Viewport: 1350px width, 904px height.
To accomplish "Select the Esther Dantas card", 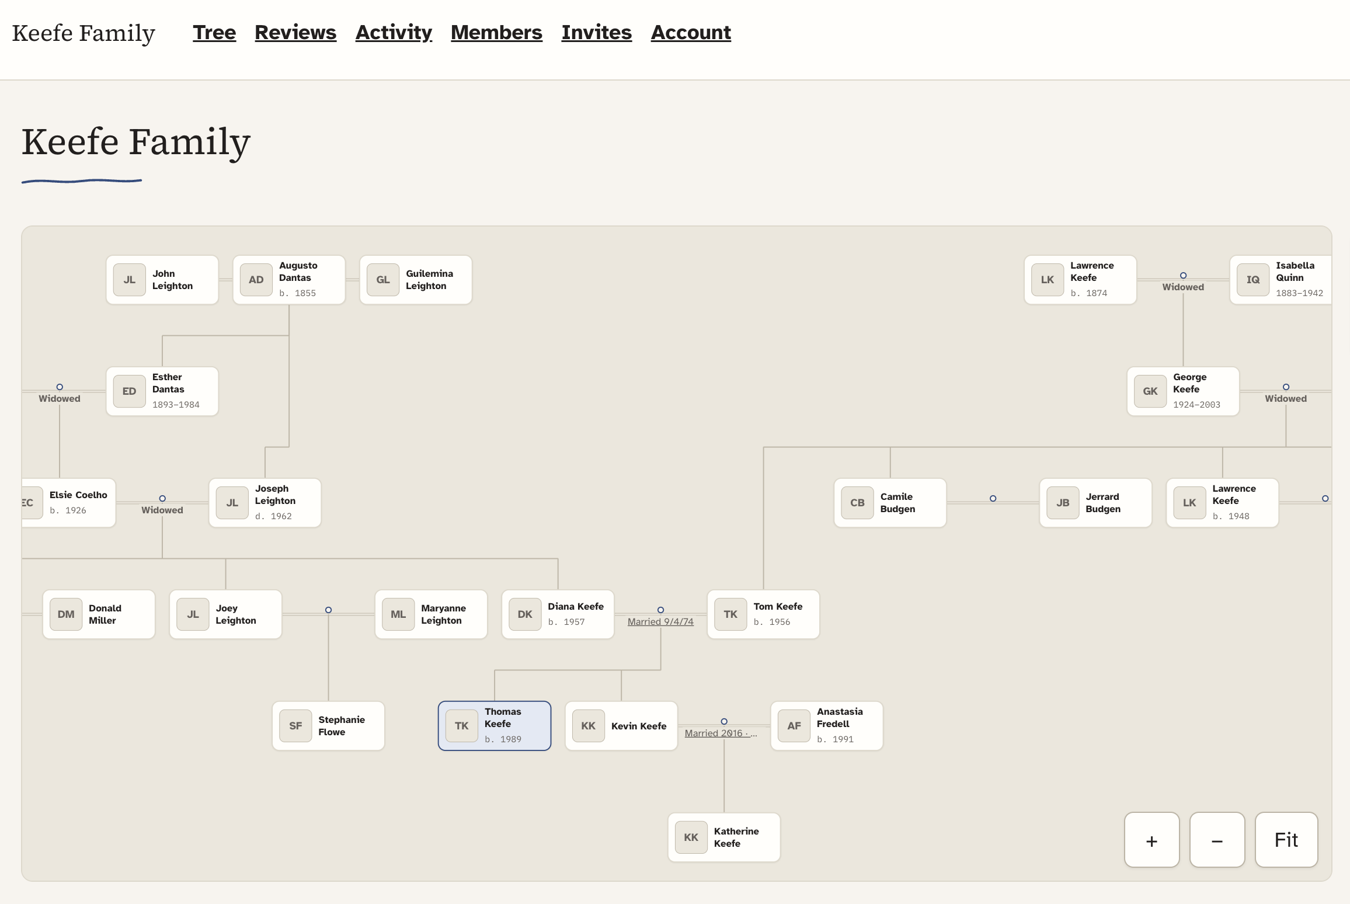I will click(x=162, y=391).
